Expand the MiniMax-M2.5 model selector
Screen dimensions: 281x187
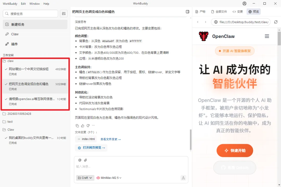coord(109,178)
